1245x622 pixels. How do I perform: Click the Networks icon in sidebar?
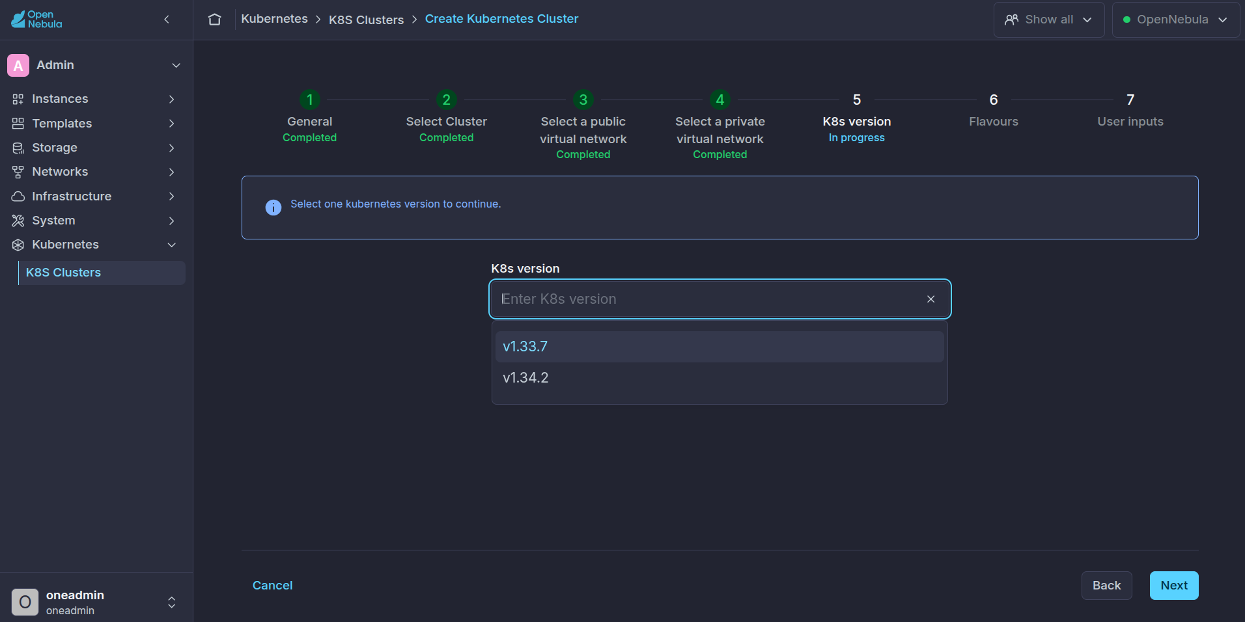pos(18,172)
